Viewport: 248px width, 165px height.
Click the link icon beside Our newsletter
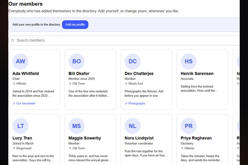pos(14,104)
